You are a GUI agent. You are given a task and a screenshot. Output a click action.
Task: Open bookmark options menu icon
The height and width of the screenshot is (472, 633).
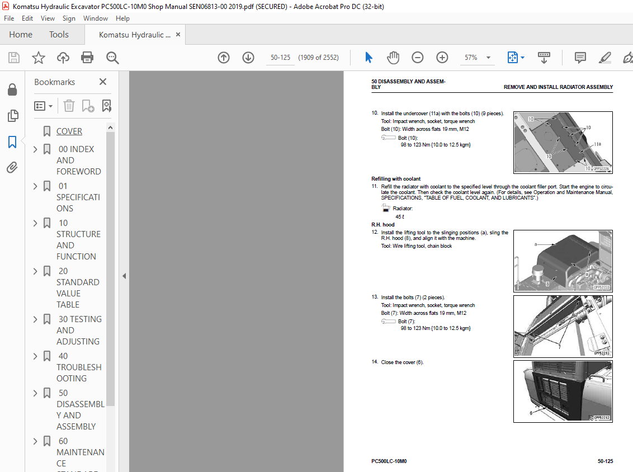[x=43, y=106]
